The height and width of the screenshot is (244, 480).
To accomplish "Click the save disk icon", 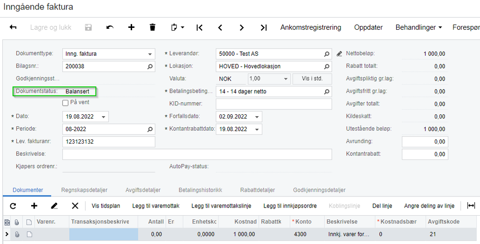I will 88,27.
